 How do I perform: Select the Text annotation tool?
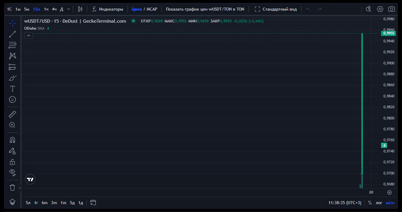click(12, 89)
